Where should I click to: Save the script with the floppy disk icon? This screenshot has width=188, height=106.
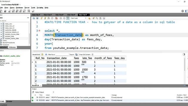pos(37,18)
